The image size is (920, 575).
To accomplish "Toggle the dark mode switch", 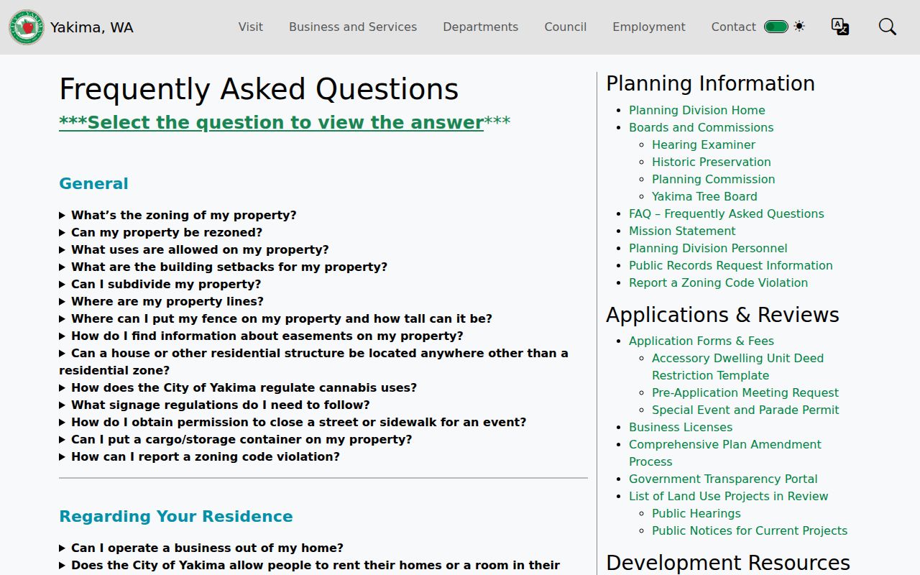I will coord(776,27).
